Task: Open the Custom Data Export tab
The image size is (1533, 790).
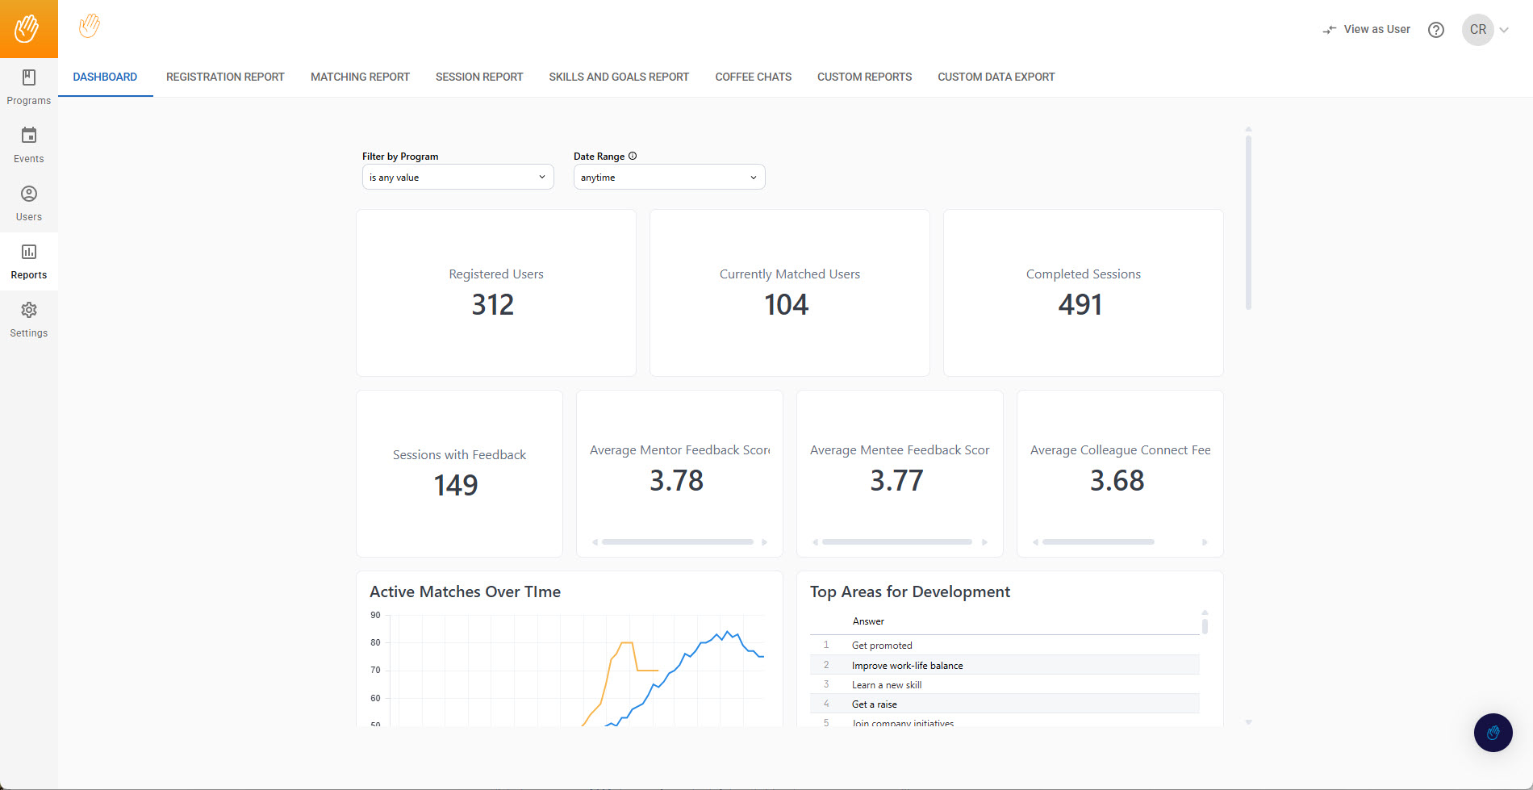Action: 996,77
